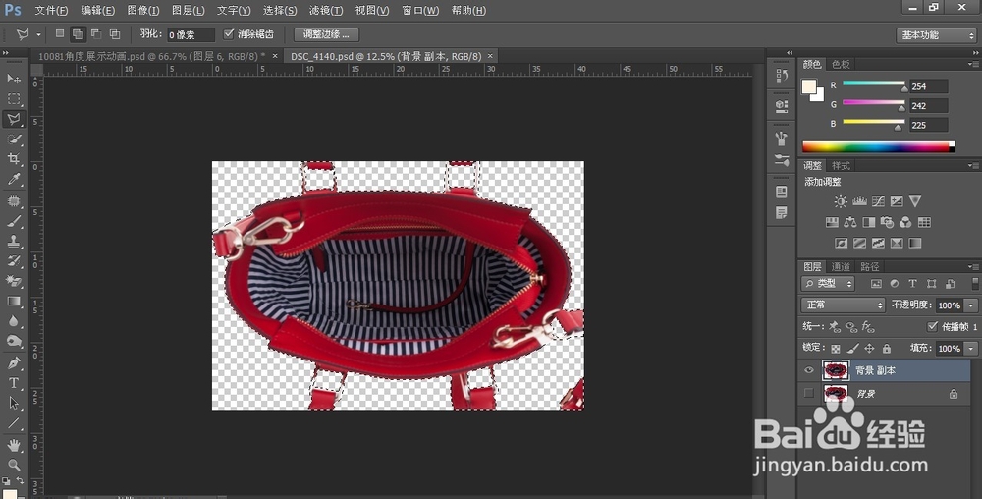
Task: Select the Clone Stamp tool
Action: [x=14, y=241]
